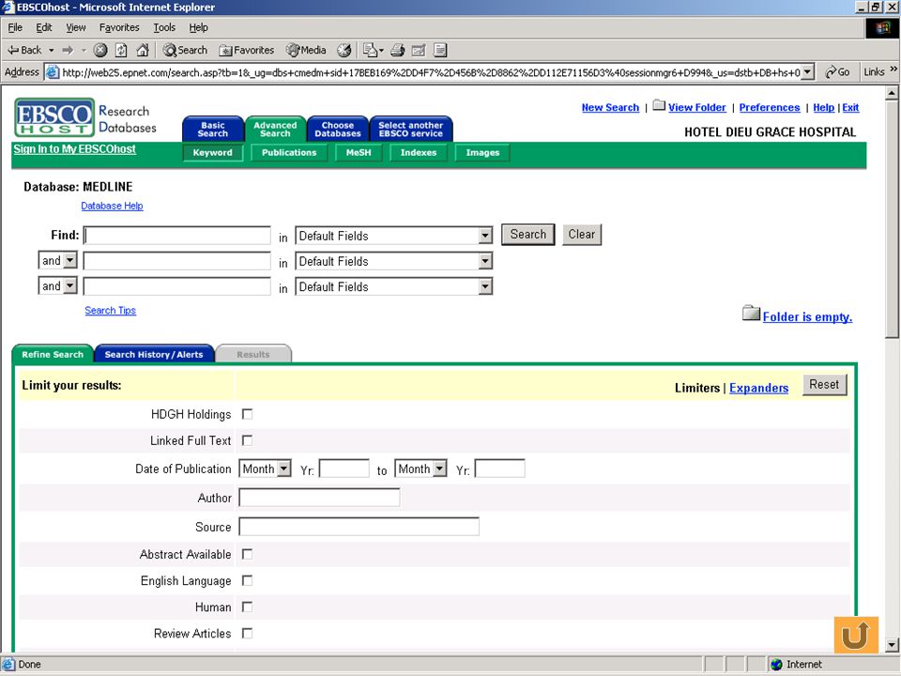Click the folder icon beside Folder is empty
The image size is (901, 676).
coord(751,313)
